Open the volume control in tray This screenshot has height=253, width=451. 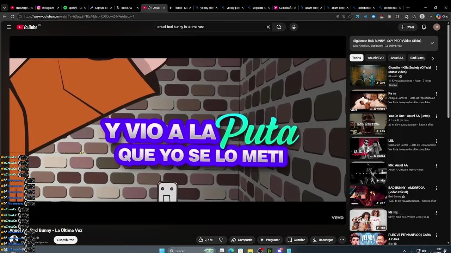click(x=423, y=251)
